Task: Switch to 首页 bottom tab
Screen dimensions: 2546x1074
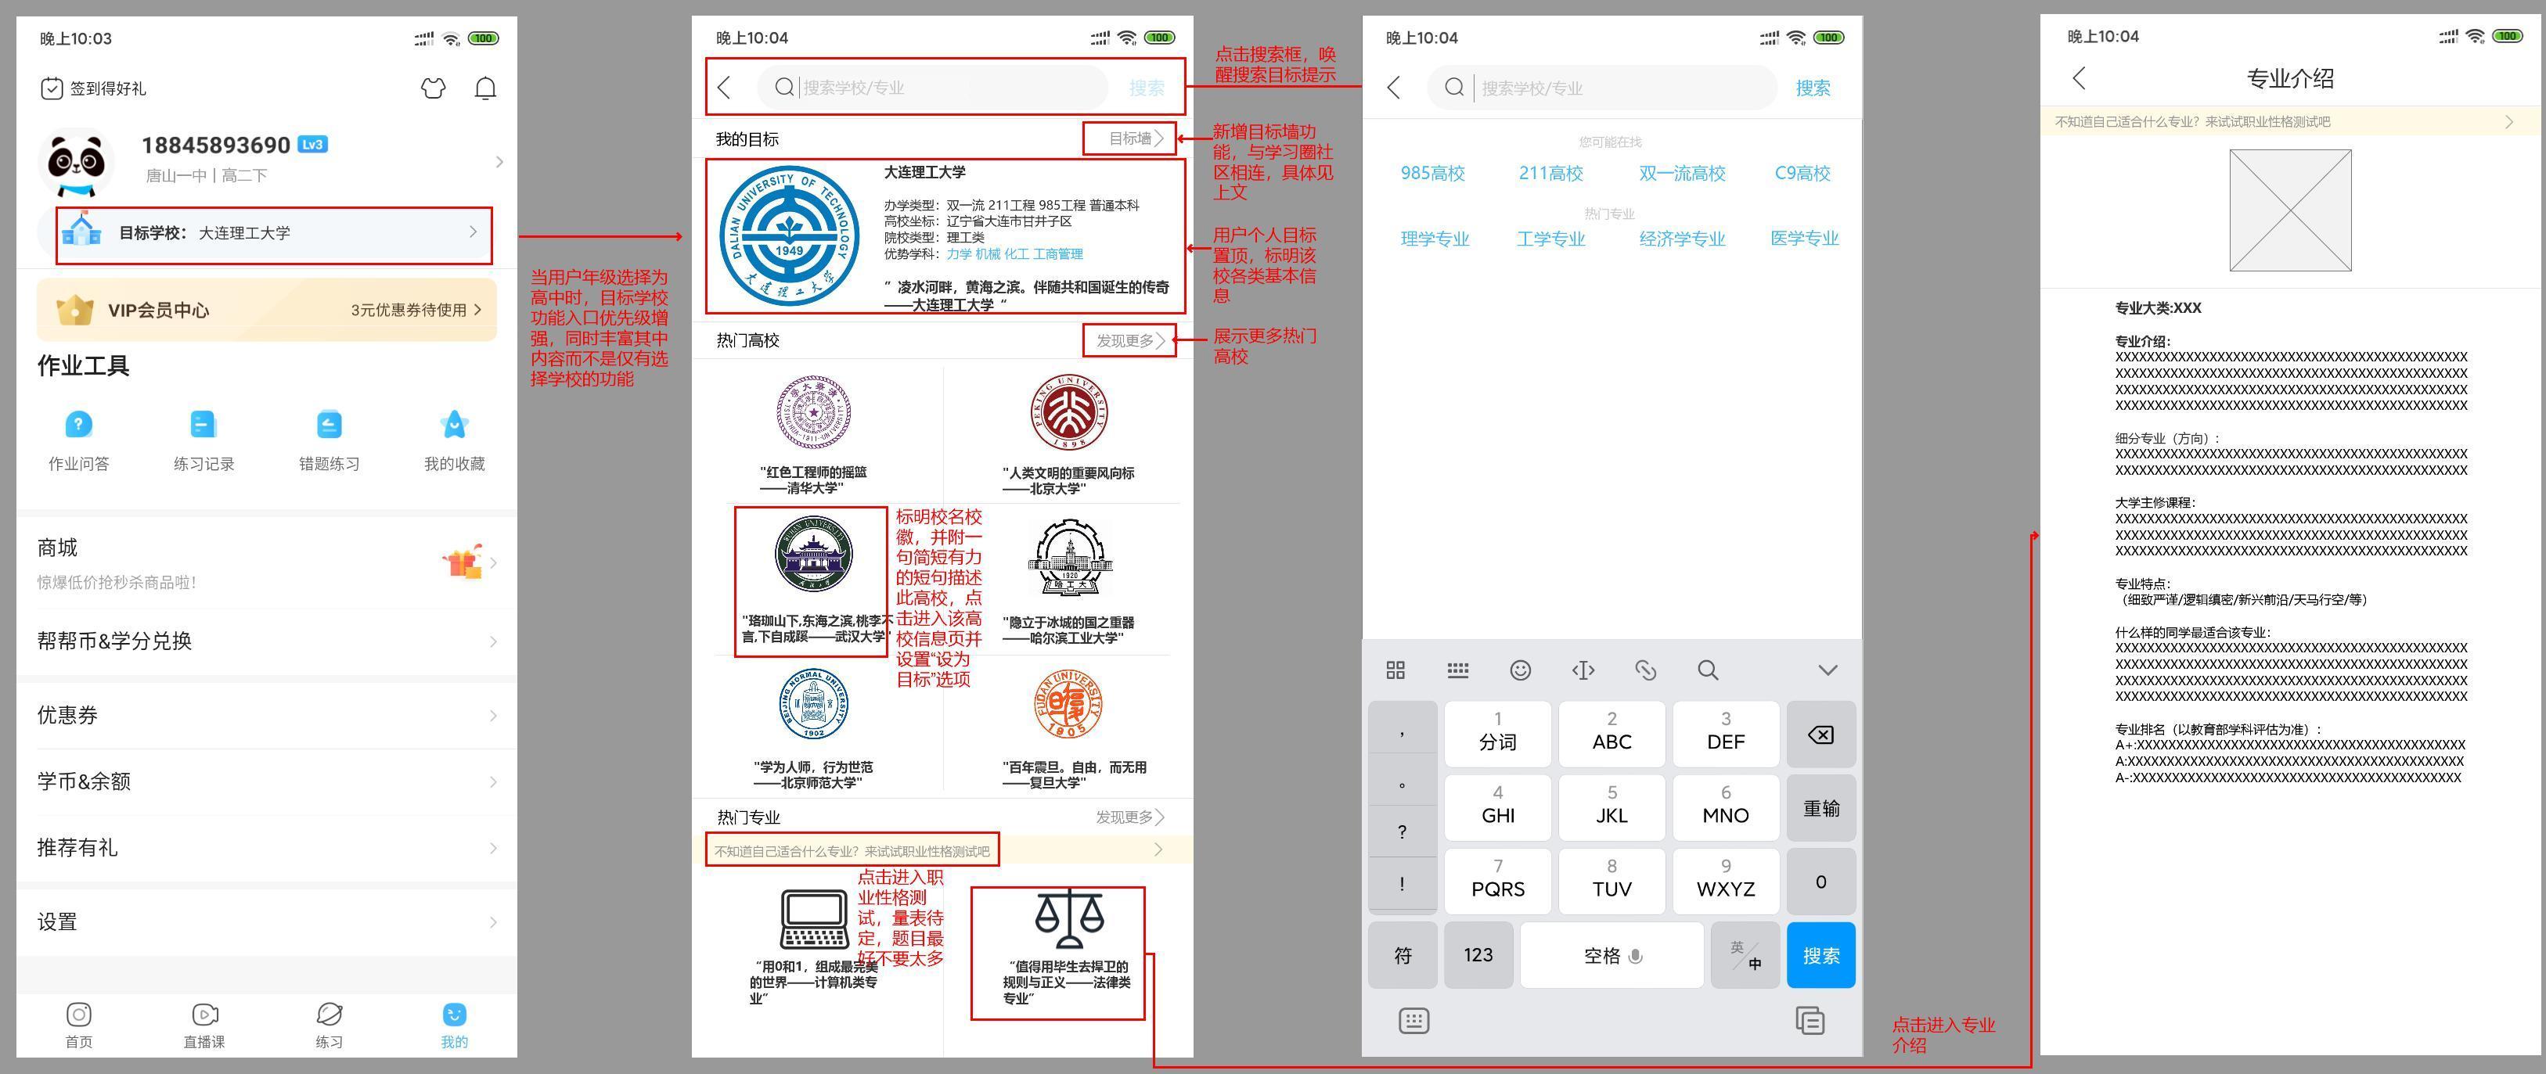Action: (79, 1025)
